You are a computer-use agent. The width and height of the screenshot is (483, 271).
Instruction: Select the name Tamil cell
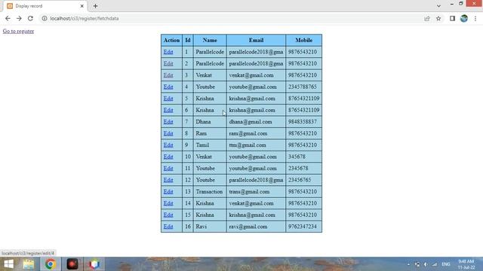pos(210,145)
